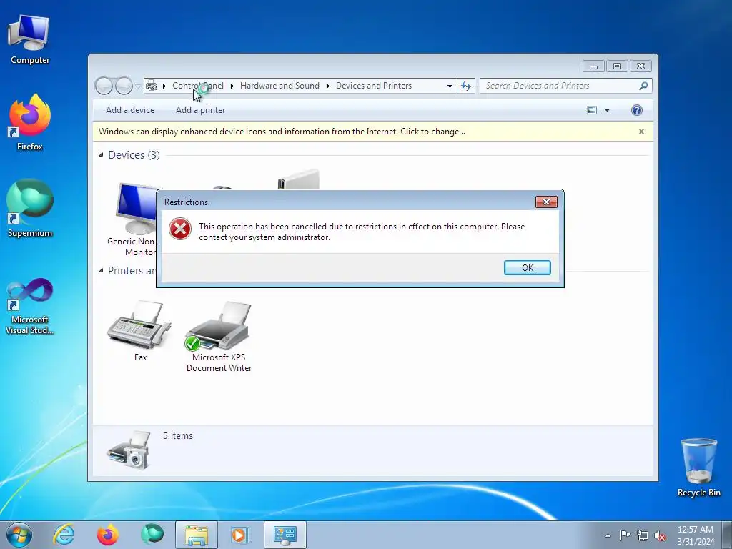This screenshot has height=549, width=732.
Task: Dismiss the yellow information bar
Action: 641,132
